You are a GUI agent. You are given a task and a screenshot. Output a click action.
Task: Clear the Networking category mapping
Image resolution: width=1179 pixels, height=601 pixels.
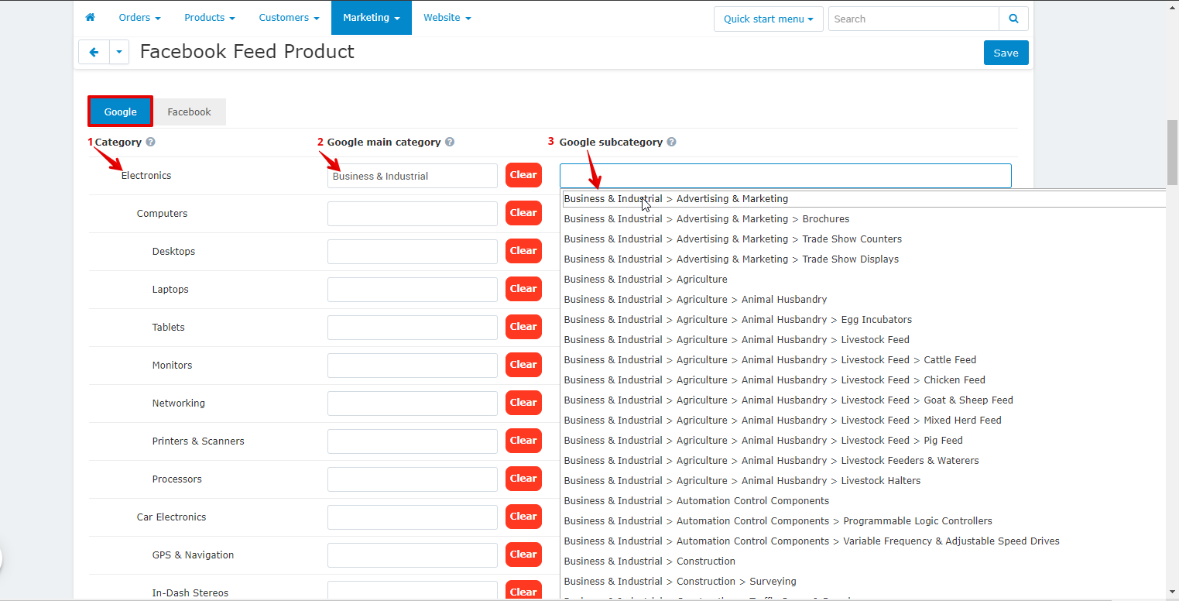click(523, 403)
